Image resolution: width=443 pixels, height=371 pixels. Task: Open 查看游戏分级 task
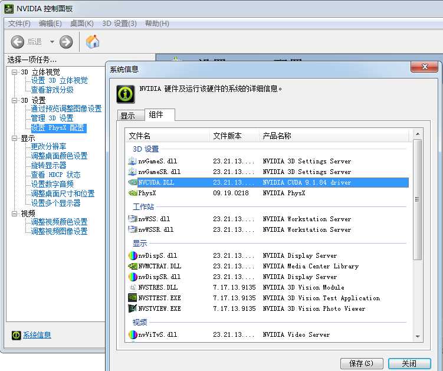point(52,90)
